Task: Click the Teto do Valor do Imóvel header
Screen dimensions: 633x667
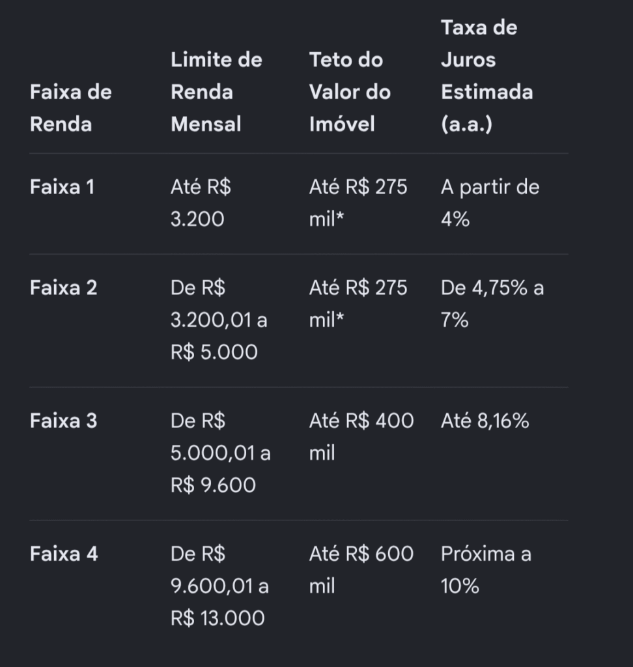Action: pyautogui.click(x=350, y=92)
